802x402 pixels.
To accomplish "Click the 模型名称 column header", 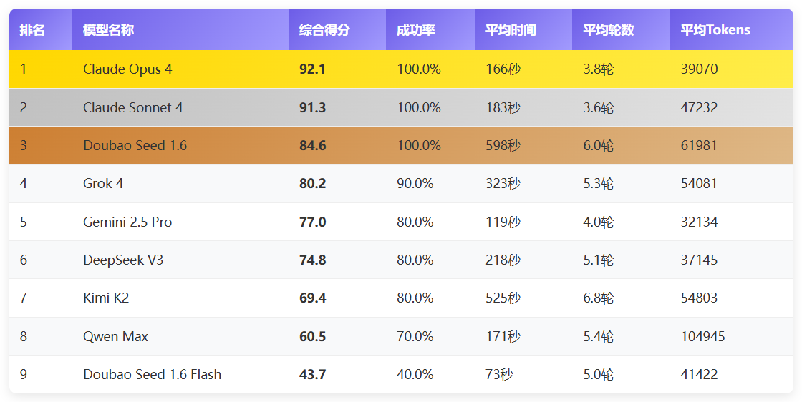I will (x=180, y=29).
